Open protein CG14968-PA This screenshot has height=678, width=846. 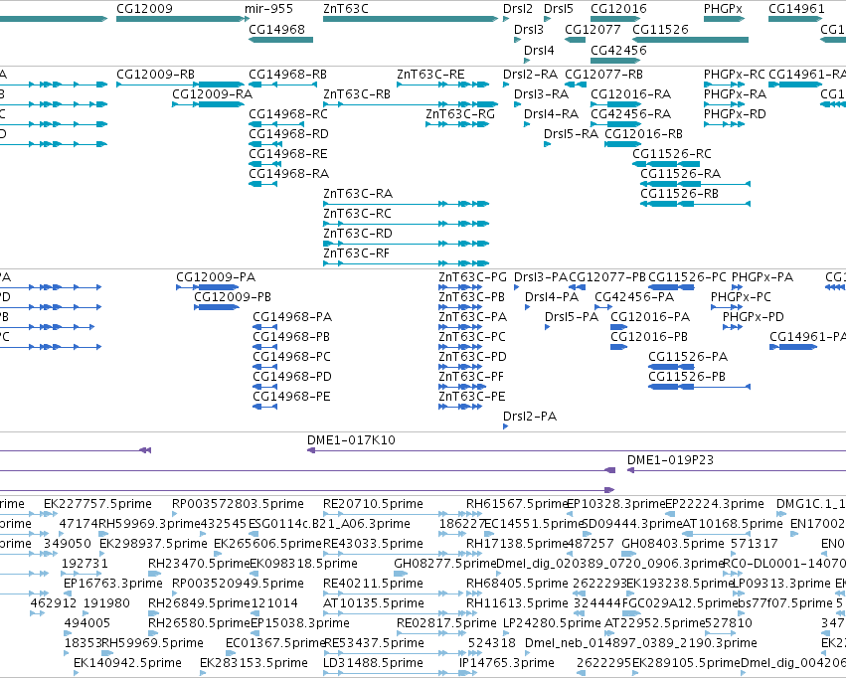[x=292, y=317]
